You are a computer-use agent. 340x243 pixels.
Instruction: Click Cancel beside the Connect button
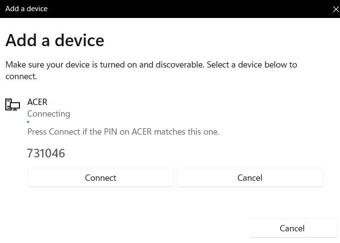pyautogui.click(x=250, y=178)
